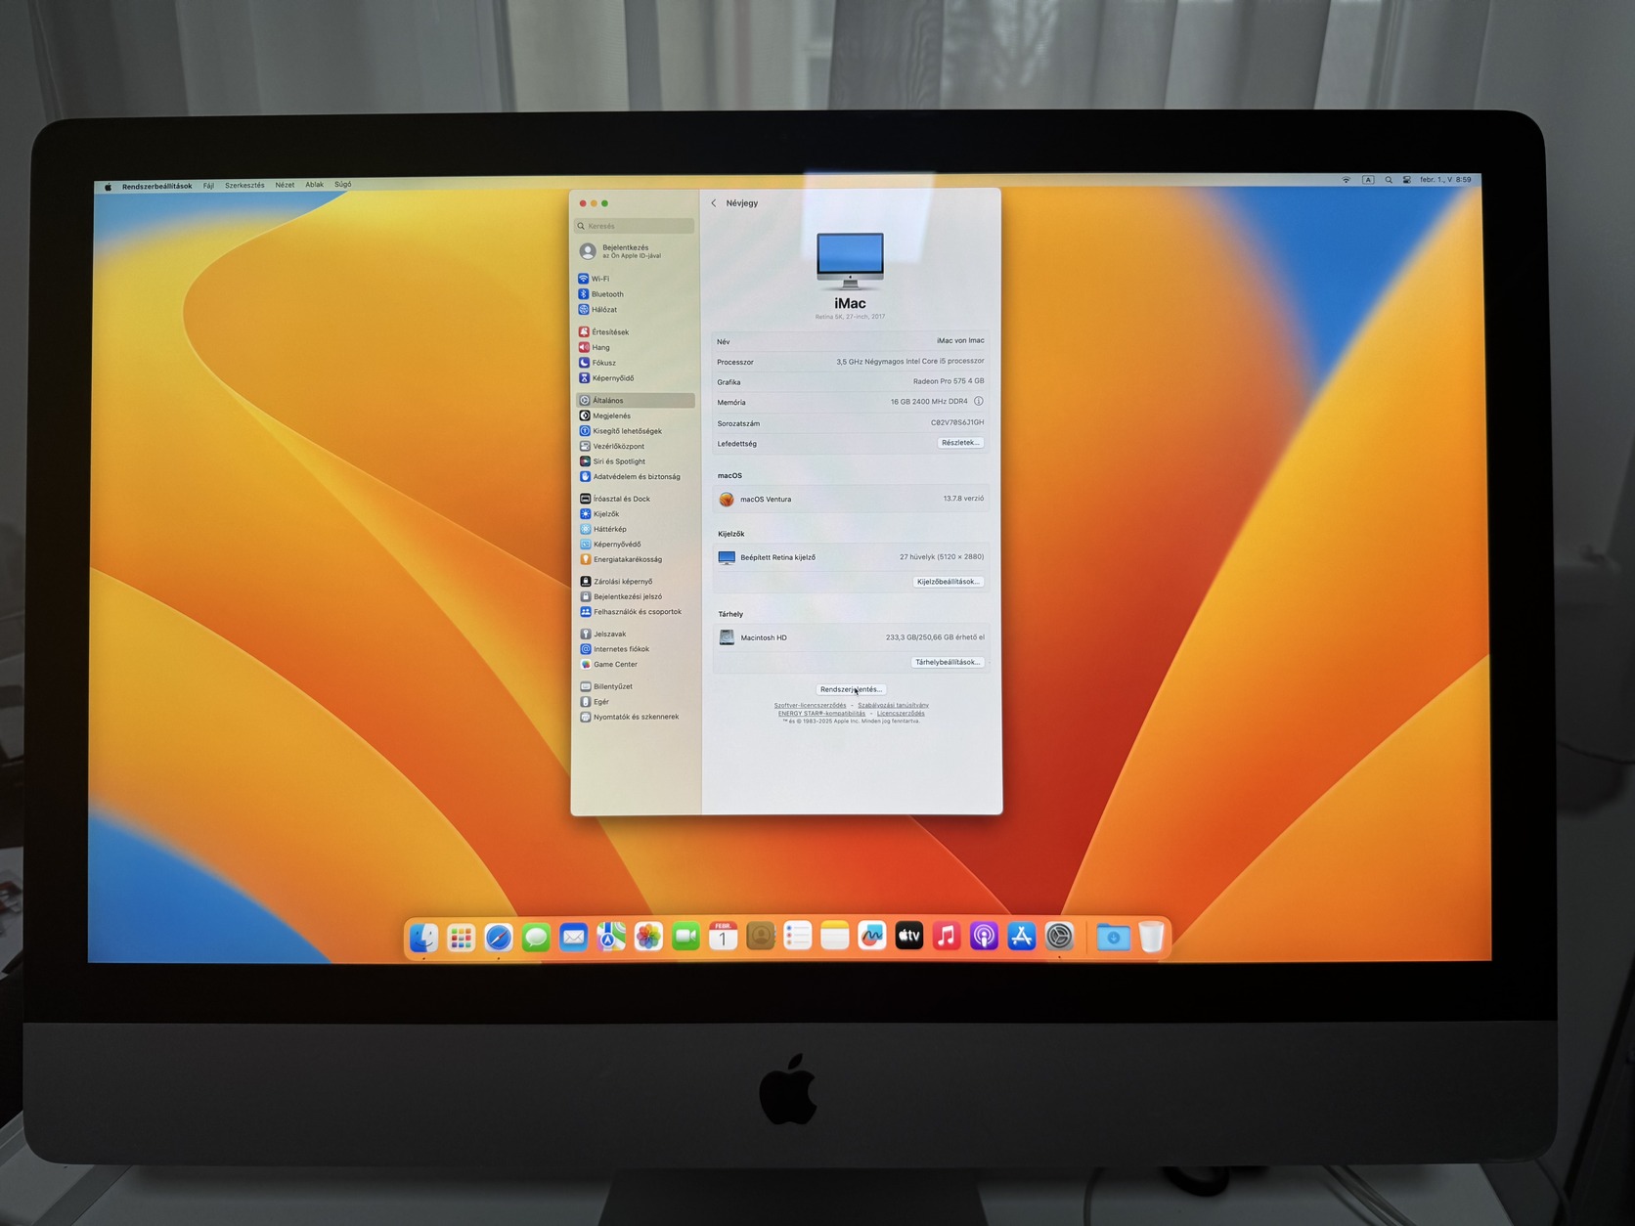Open the Downloads folder in the Dock
The height and width of the screenshot is (1226, 1635).
[x=1113, y=938]
